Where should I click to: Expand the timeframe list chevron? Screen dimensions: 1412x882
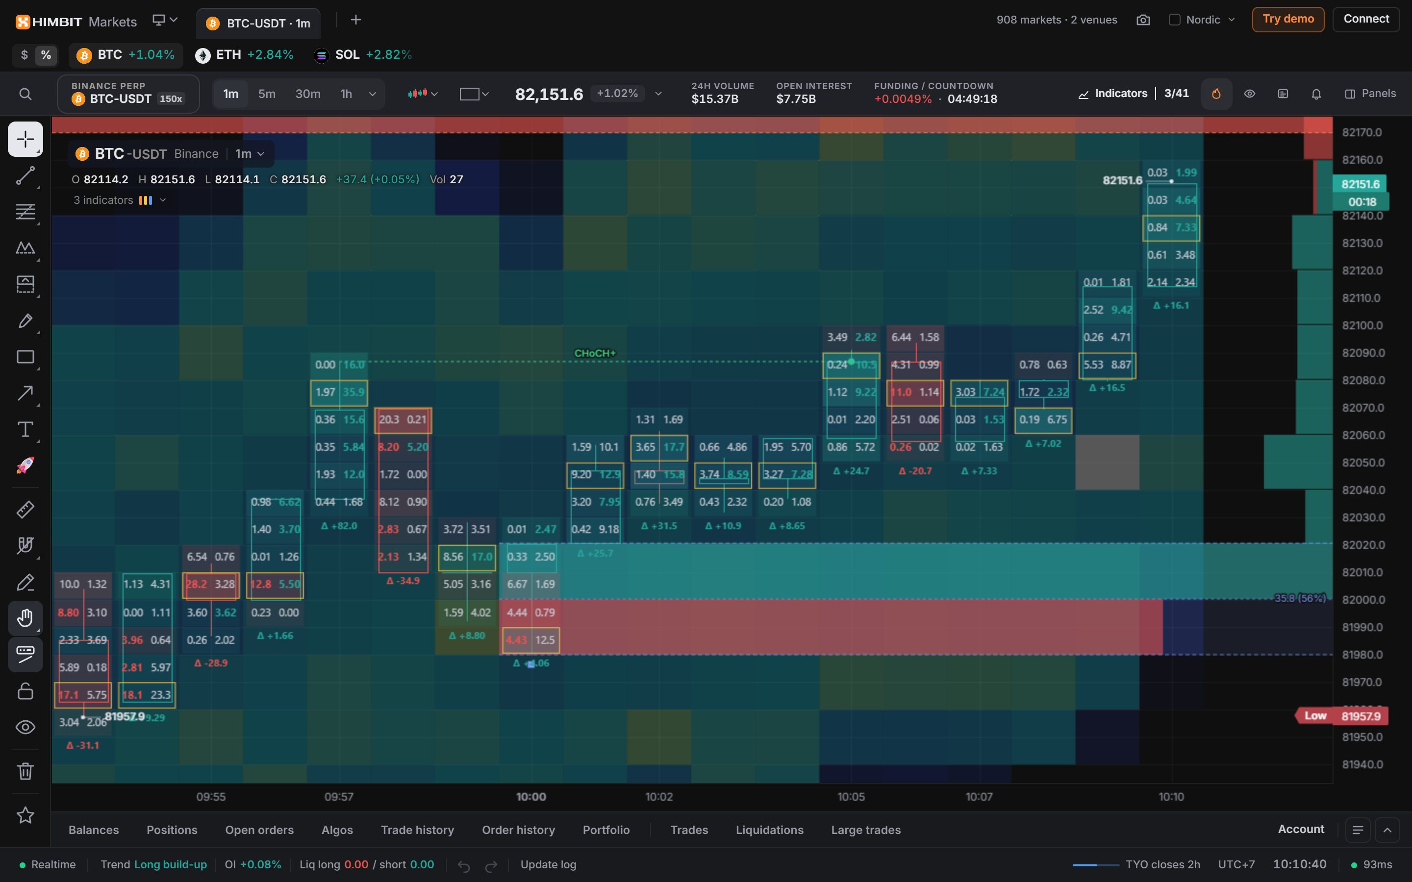pos(372,94)
